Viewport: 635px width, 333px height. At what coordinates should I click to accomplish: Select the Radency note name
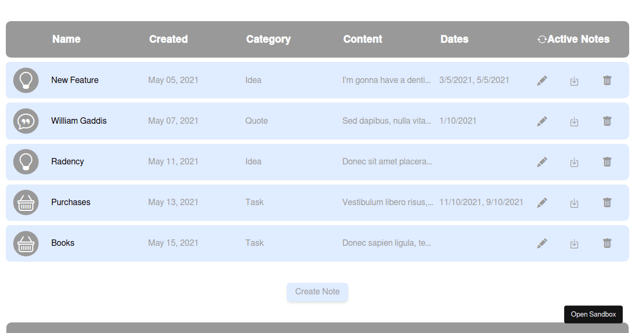(x=68, y=162)
